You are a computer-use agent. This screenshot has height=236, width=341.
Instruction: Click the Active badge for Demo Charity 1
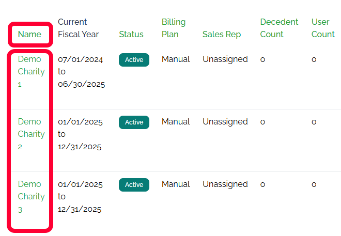click(134, 60)
